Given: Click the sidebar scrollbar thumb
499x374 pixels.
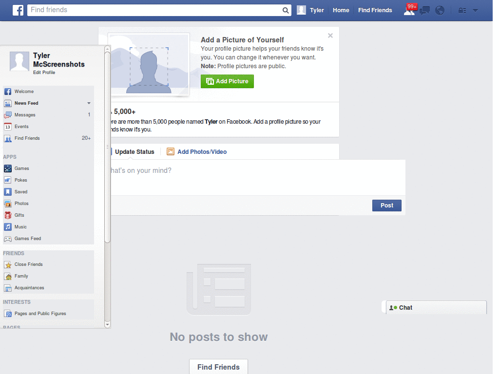Looking at the screenshot, I should click(107, 147).
